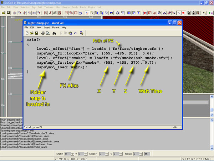Click the Select Inside icon
The image size is (214, 161).
tap(60, 13)
